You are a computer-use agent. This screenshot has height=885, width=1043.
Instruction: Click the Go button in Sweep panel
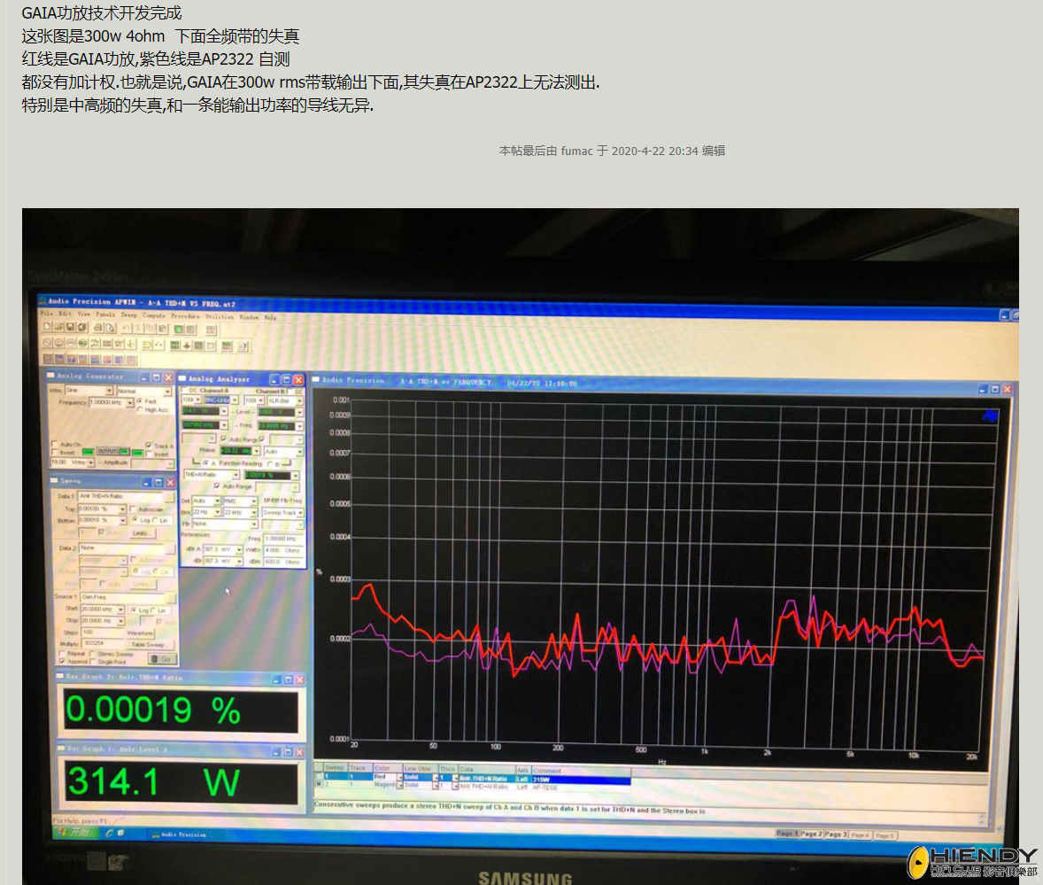tap(162, 659)
